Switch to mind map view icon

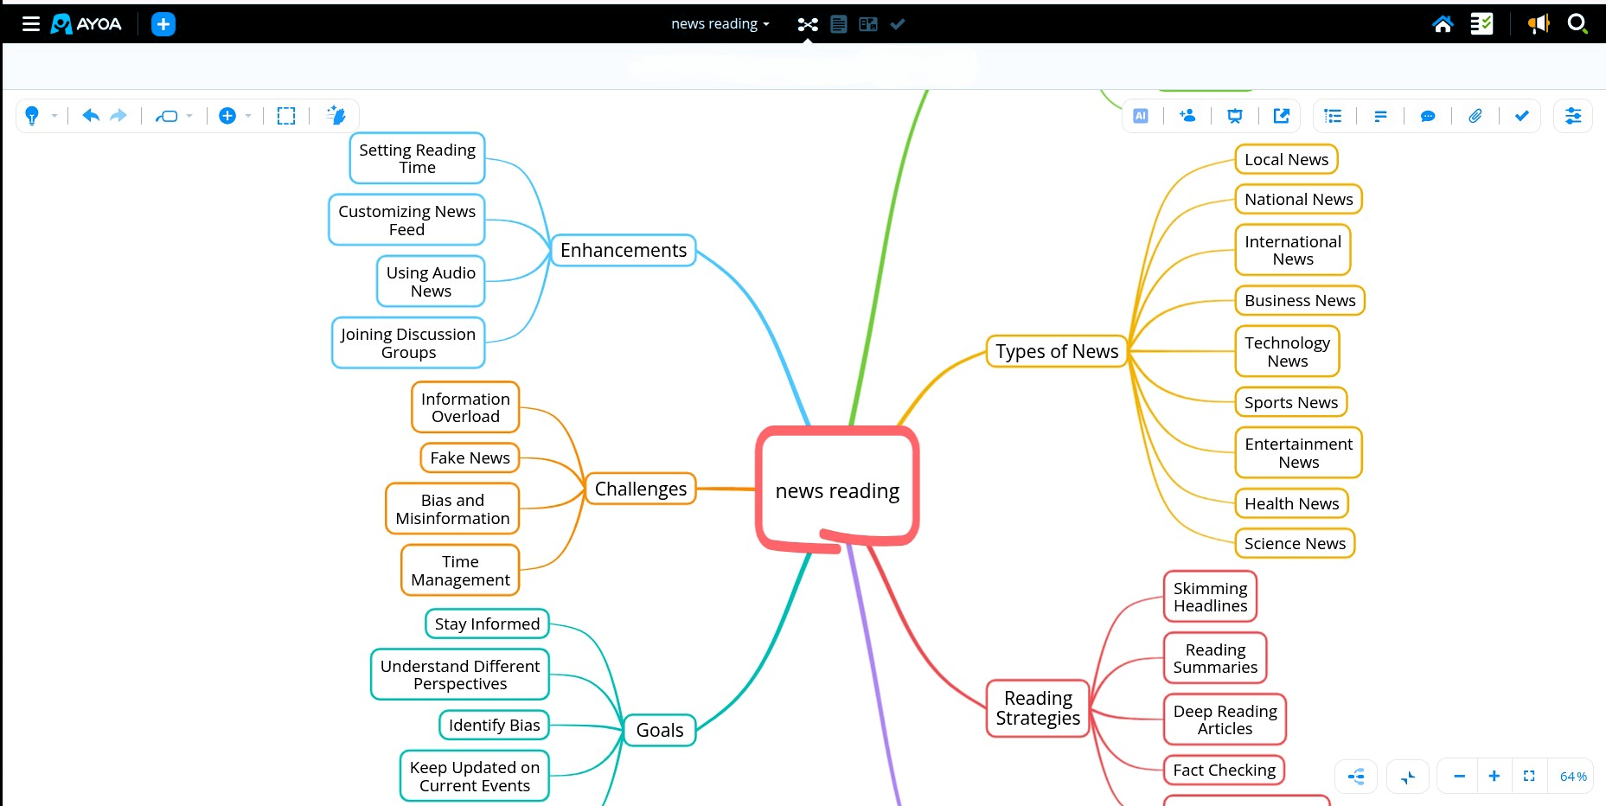808,24
